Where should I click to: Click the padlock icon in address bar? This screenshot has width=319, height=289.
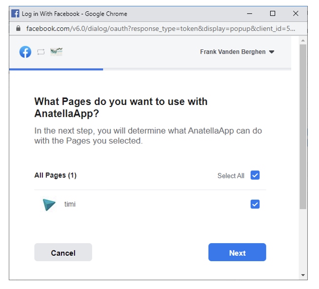click(x=19, y=28)
